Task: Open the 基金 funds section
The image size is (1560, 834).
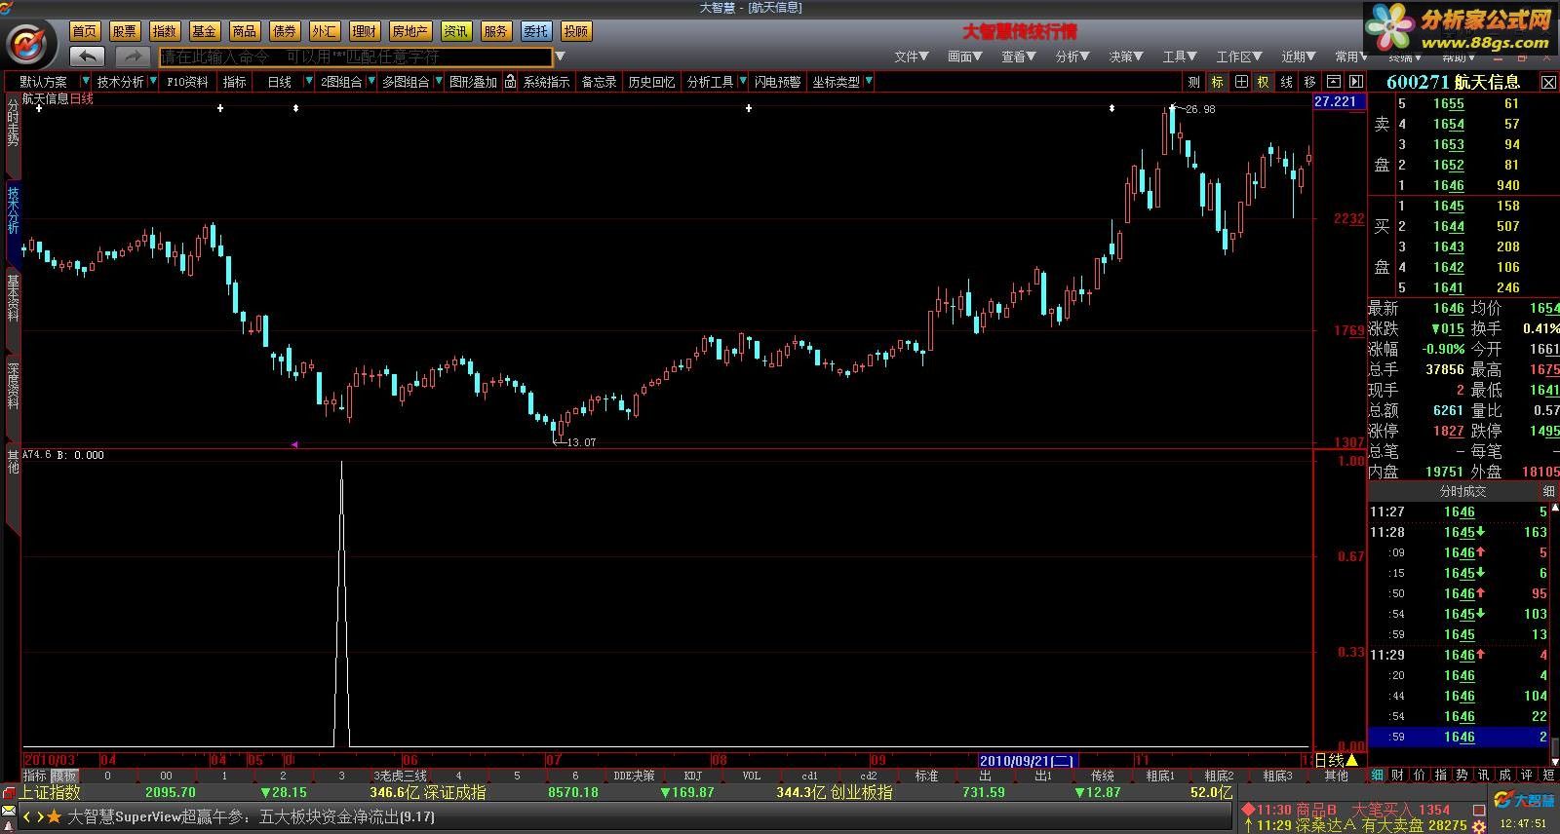Action: (204, 31)
